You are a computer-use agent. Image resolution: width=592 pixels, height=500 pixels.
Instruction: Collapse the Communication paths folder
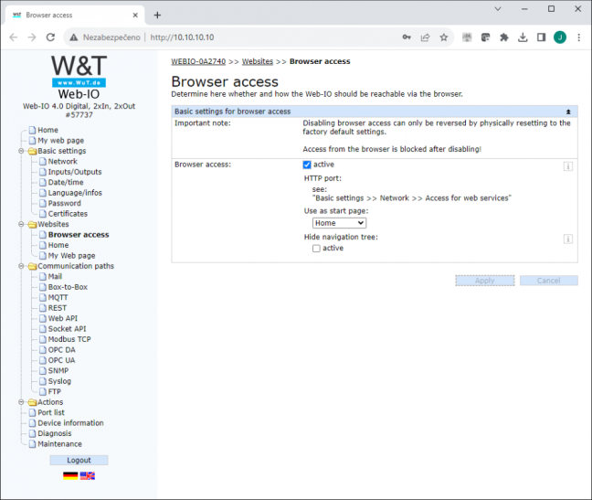click(x=21, y=266)
